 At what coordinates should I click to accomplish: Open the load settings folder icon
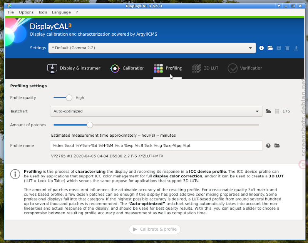pos(270,48)
